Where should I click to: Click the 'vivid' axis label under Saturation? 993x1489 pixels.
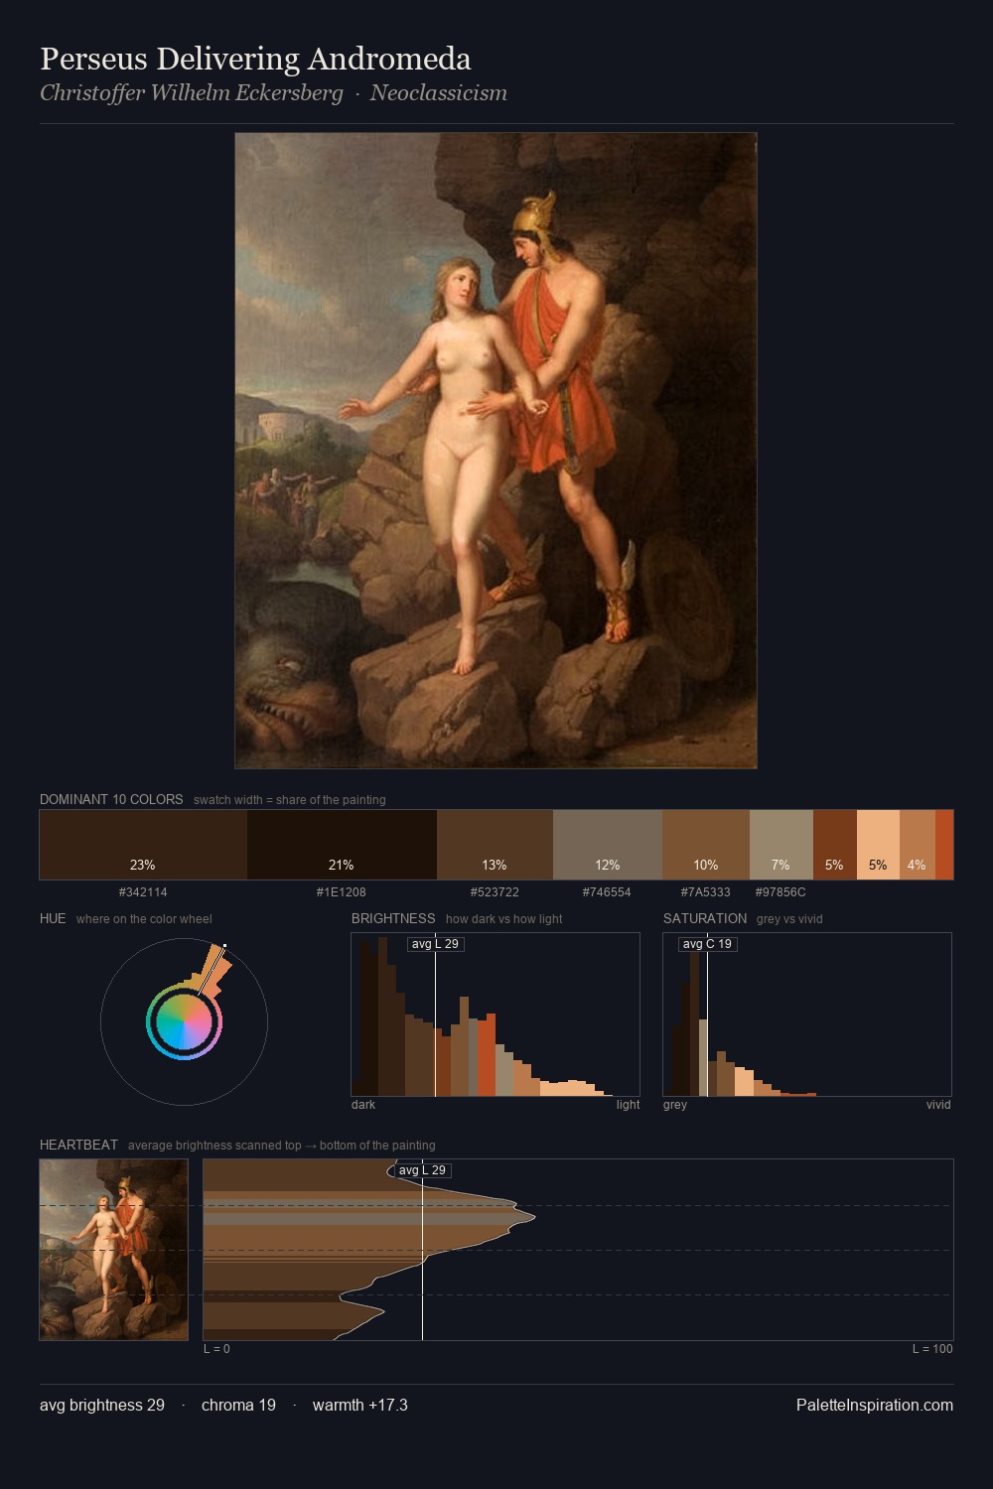click(x=938, y=1105)
